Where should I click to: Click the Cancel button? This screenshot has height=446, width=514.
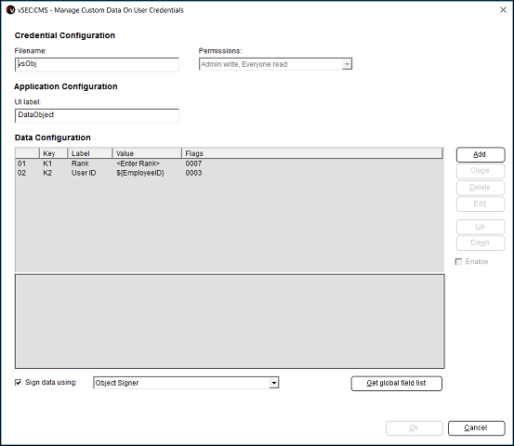[x=476, y=428]
